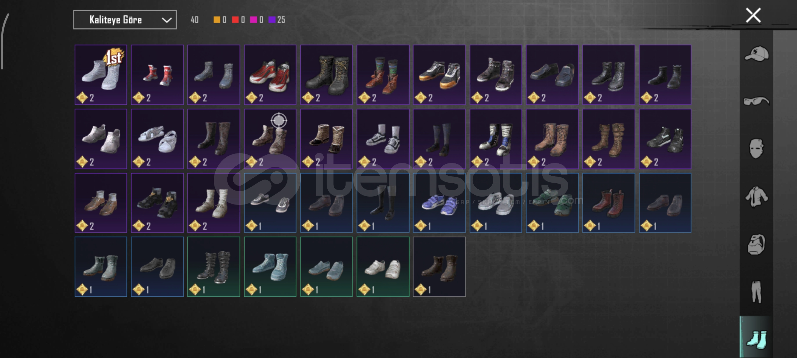This screenshot has height=358, width=797.
Task: Select the white sneakers with 1st badge
Action: click(x=101, y=75)
